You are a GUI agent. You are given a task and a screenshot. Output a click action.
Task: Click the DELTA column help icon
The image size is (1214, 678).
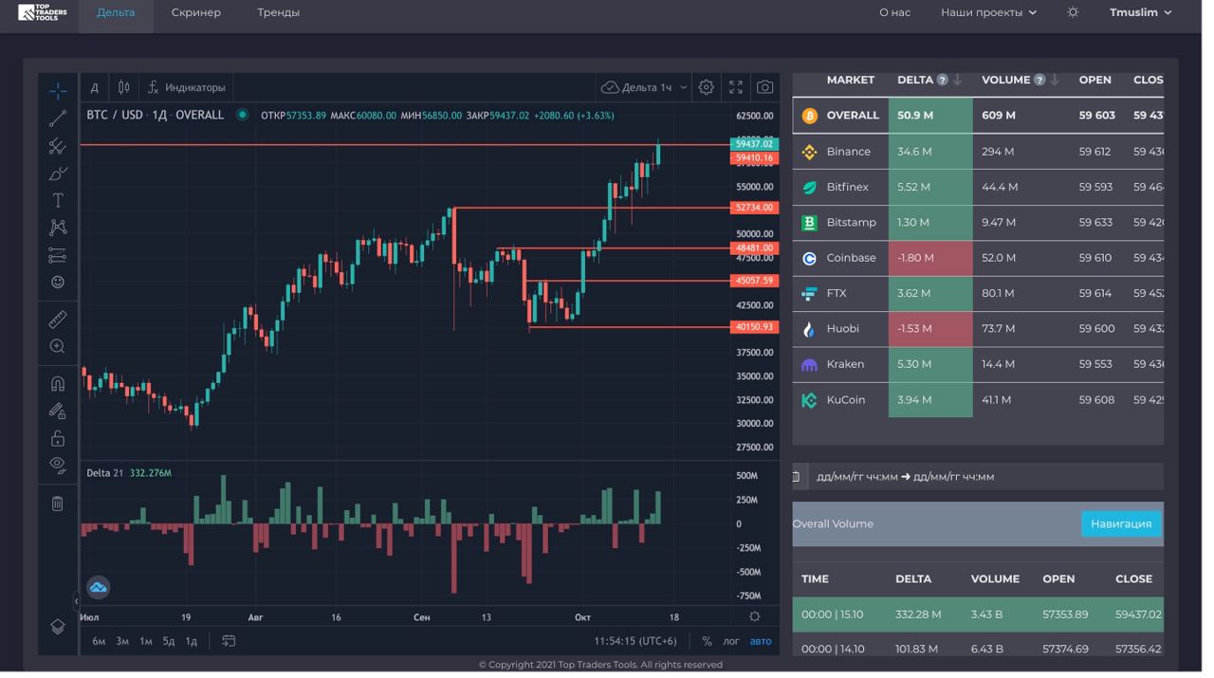[942, 81]
